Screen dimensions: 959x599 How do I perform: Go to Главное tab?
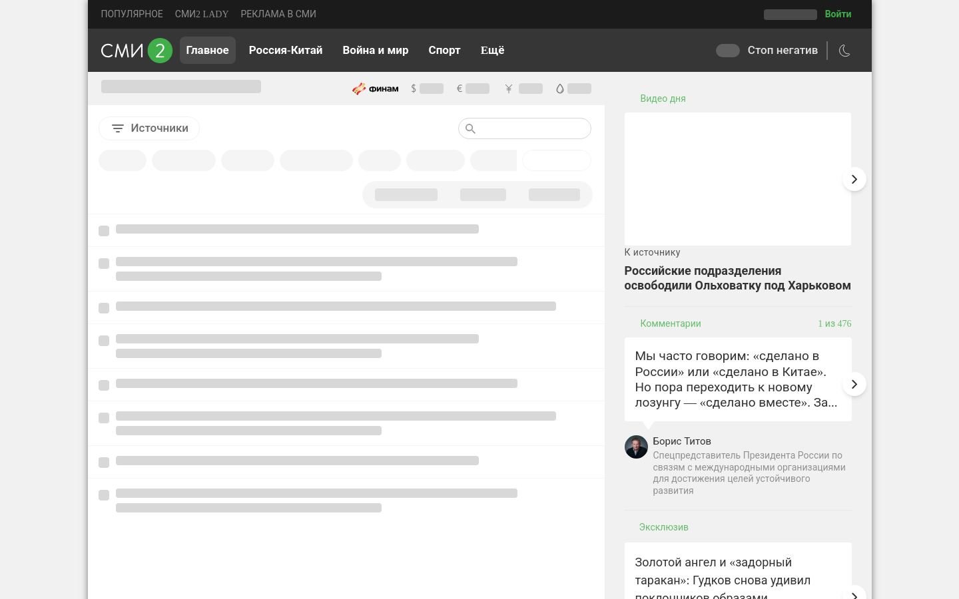click(208, 51)
